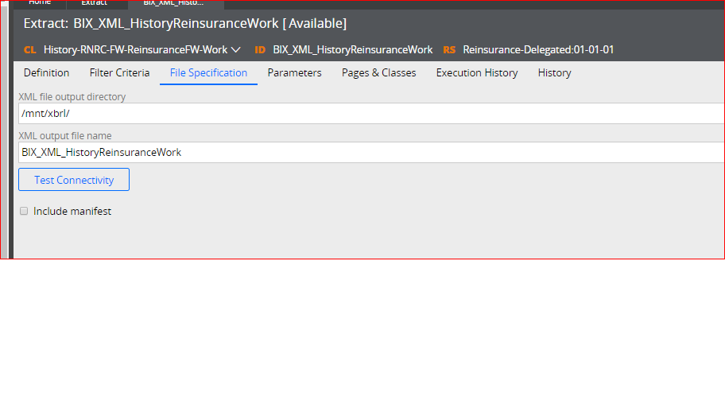This screenshot has height=405, width=725.
Task: Click the Reinsurance-Delegated:01-01-01 ruleset link
Action: click(538, 49)
